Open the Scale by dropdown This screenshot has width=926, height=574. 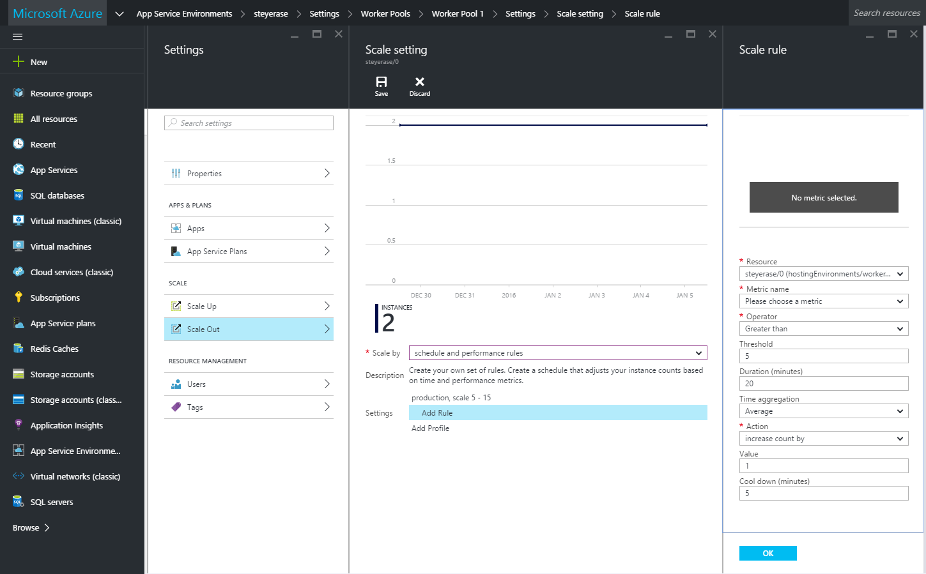(558, 352)
